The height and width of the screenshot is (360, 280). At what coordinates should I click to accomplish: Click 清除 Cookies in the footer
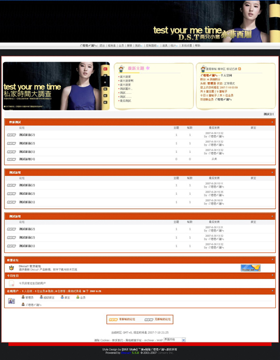(x=102, y=341)
